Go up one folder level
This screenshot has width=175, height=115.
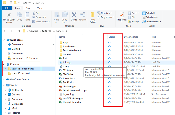pyautogui.click(x=19, y=31)
